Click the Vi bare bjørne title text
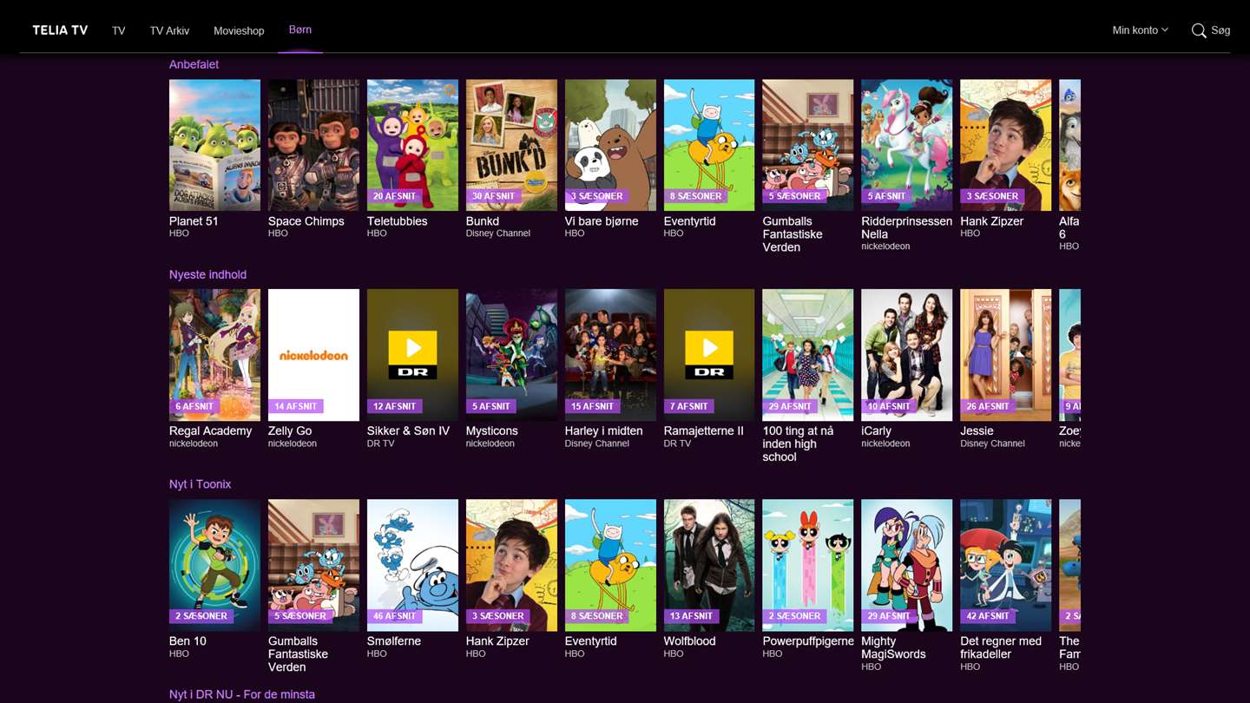Viewport: 1250px width, 703px height. tap(602, 221)
